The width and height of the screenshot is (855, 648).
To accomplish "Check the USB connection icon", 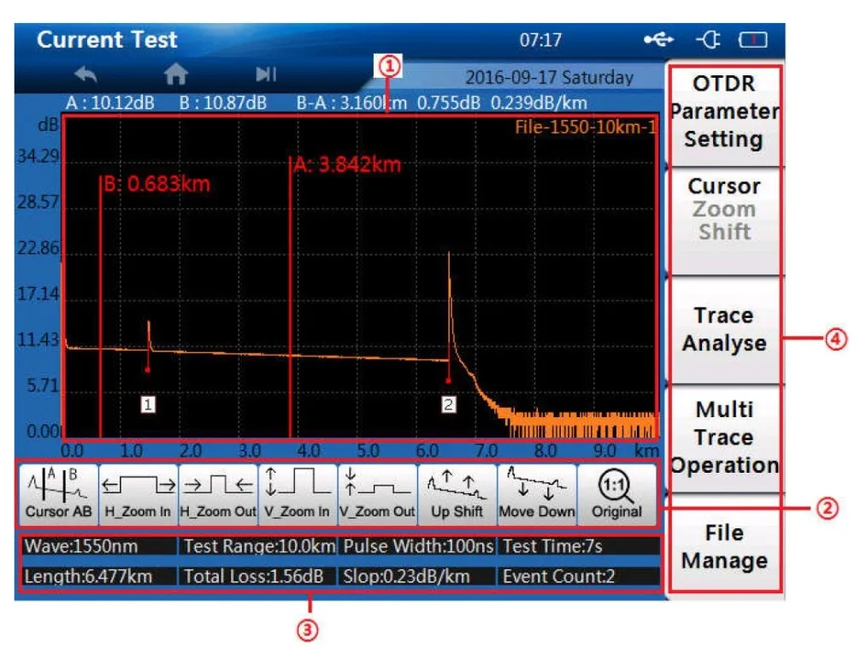I will click(658, 40).
